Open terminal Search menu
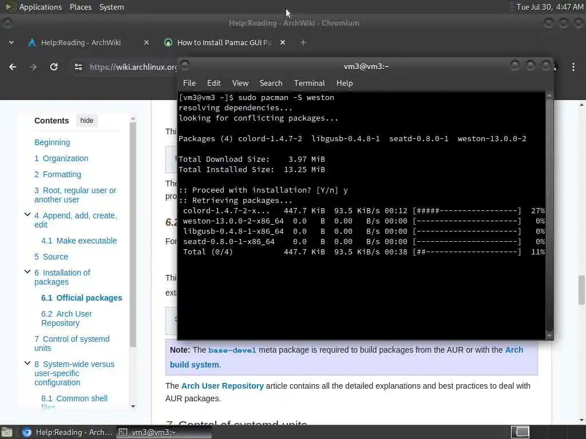Screen dimensions: 586x439 point(271,83)
